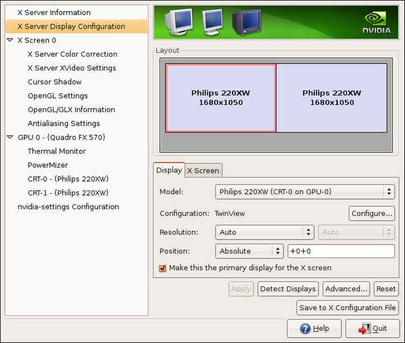Select the right Philips 220XW display in layout

coord(332,98)
